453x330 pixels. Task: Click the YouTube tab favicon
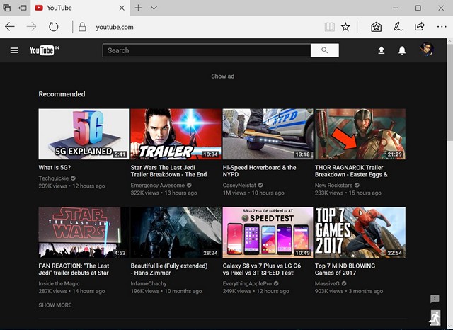[39, 8]
